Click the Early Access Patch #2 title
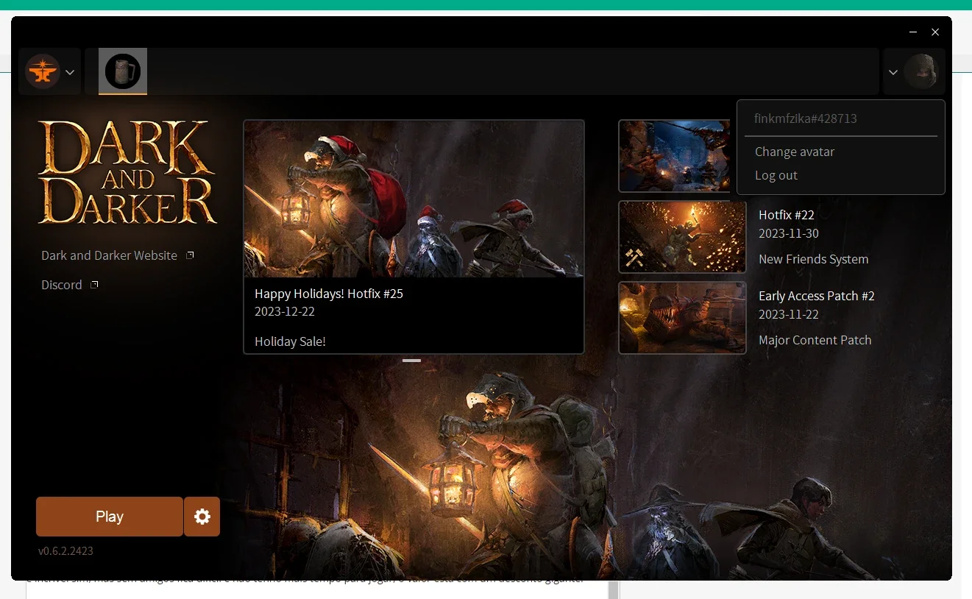Screen dimensions: 972x599 pyautogui.click(x=817, y=296)
